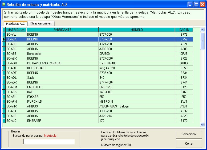Viewport: 207px width, 150px height.
Task: Select matrícula EC-AFK
Action: click(16, 97)
